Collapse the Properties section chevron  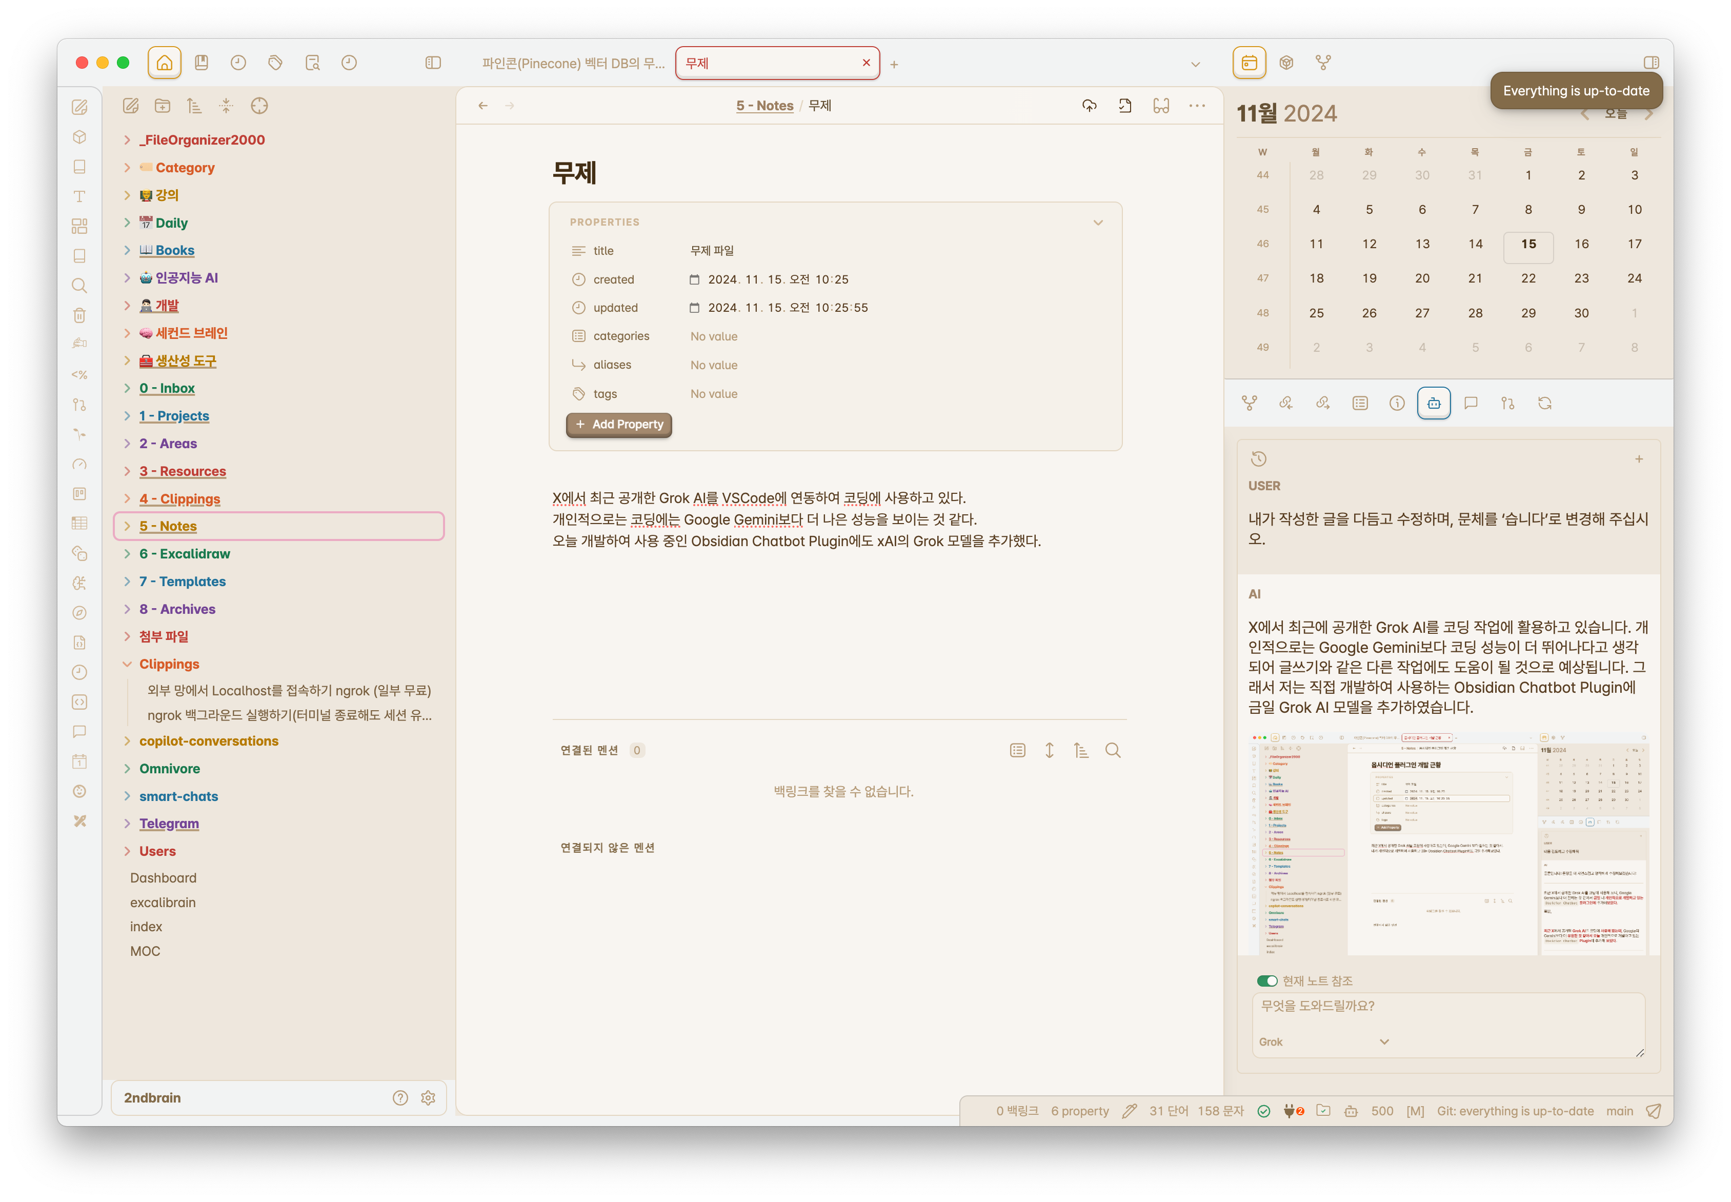(x=1098, y=222)
